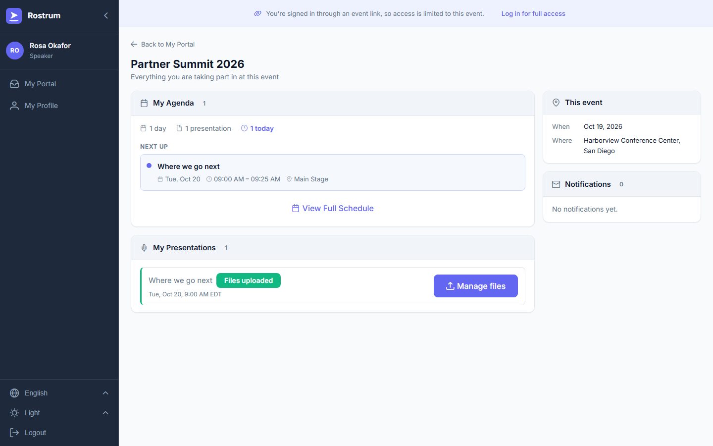Click the calendar icon beside My Agenda
This screenshot has height=446, width=713.
(144, 103)
